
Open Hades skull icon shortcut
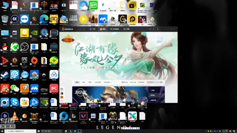113,117
